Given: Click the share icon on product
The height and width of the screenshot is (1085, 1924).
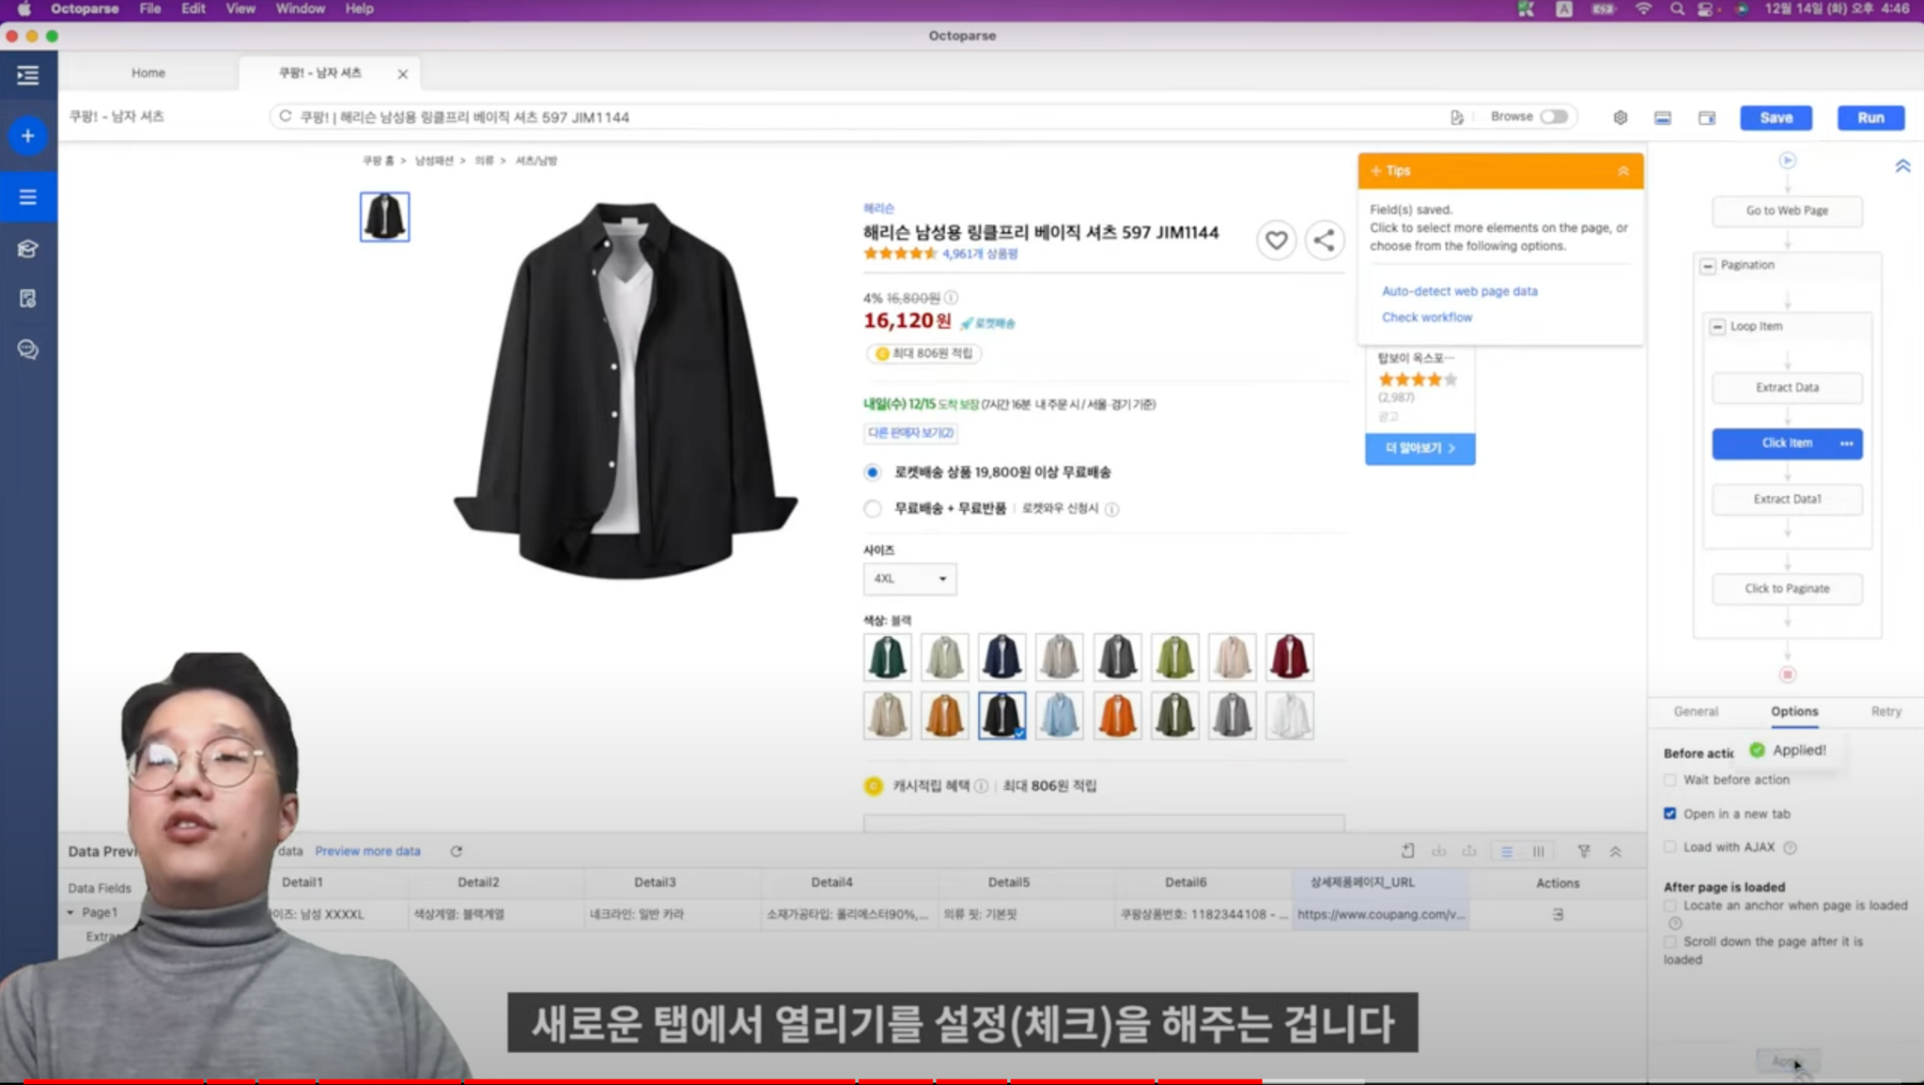Looking at the screenshot, I should coord(1324,240).
